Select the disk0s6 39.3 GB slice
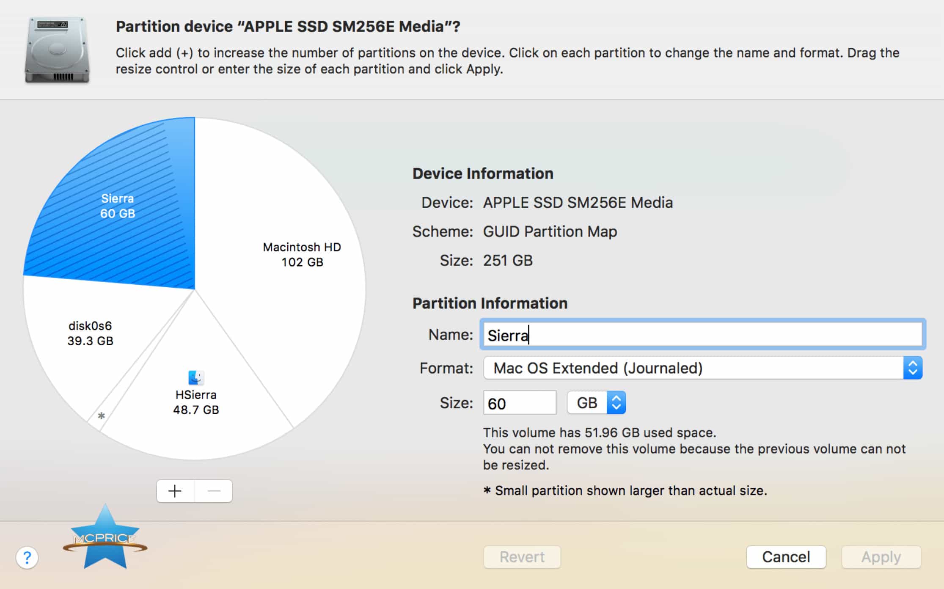 point(90,333)
